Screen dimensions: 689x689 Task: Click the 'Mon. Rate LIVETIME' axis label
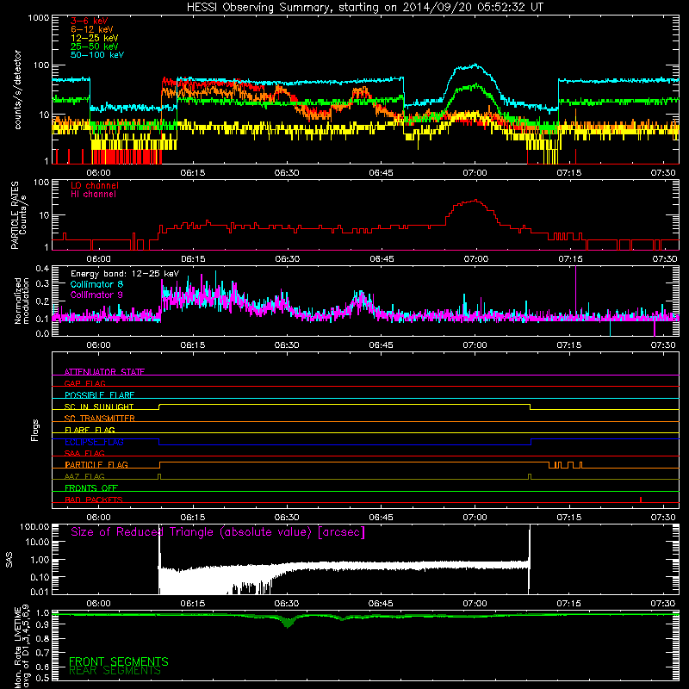tap(22, 646)
